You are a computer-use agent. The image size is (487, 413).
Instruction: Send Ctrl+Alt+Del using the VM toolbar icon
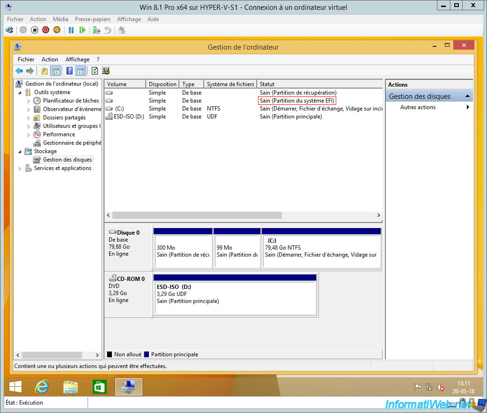(10, 30)
